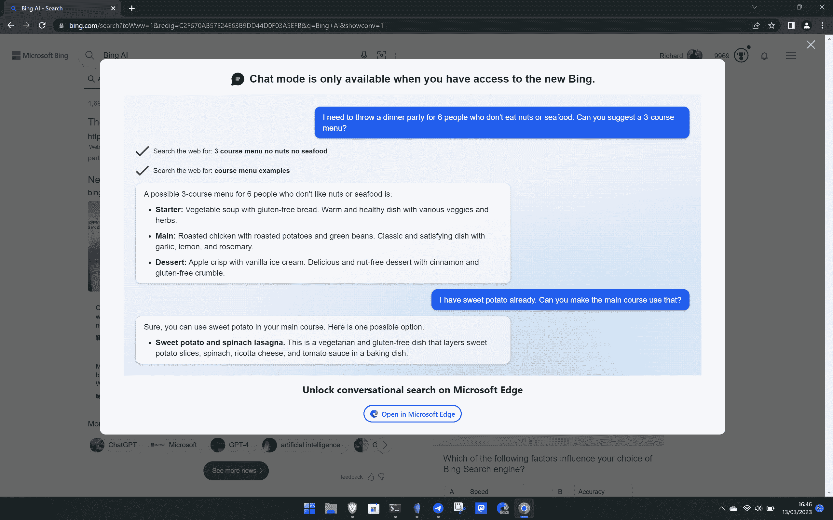Image resolution: width=833 pixels, height=520 pixels.
Task: Click the sweet potato user message bubble
Action: click(x=560, y=300)
